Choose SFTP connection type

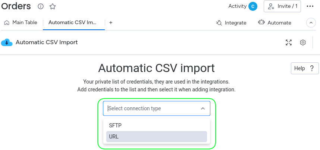157,125
